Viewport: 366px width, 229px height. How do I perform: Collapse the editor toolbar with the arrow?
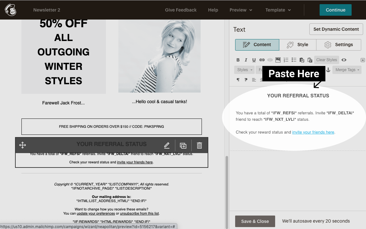(x=362, y=60)
